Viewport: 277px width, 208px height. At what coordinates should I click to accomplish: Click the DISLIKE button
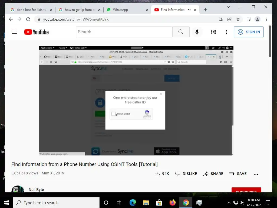click(186, 174)
